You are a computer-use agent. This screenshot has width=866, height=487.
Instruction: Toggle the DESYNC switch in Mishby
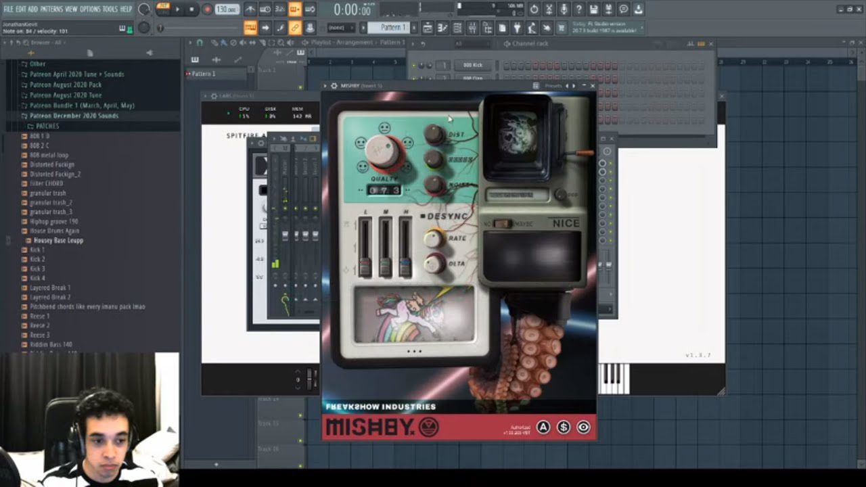(423, 216)
